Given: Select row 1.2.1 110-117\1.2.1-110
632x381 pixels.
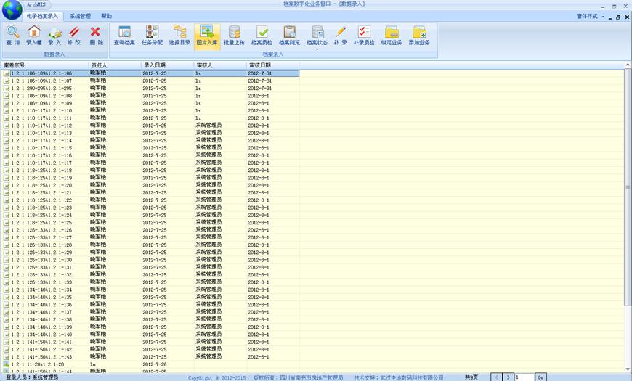Looking at the screenshot, I should coord(151,111).
